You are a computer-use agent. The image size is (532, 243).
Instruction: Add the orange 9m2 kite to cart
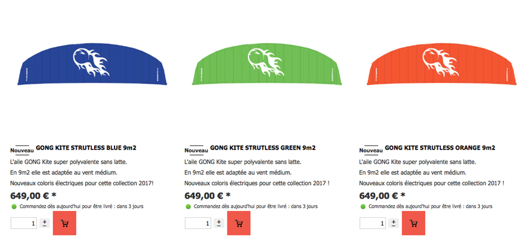413,223
